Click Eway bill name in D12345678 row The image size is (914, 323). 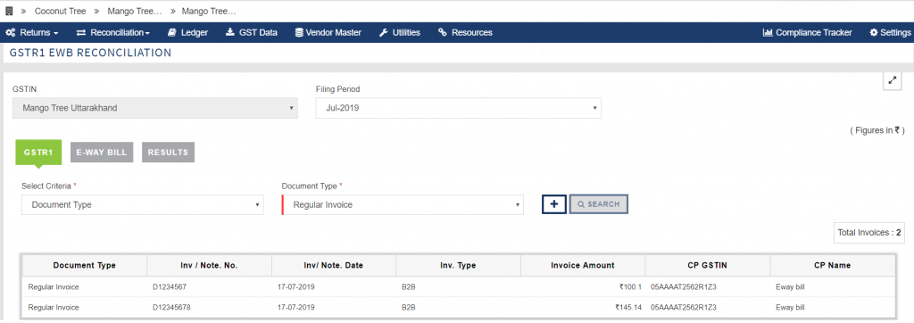pyautogui.click(x=790, y=307)
